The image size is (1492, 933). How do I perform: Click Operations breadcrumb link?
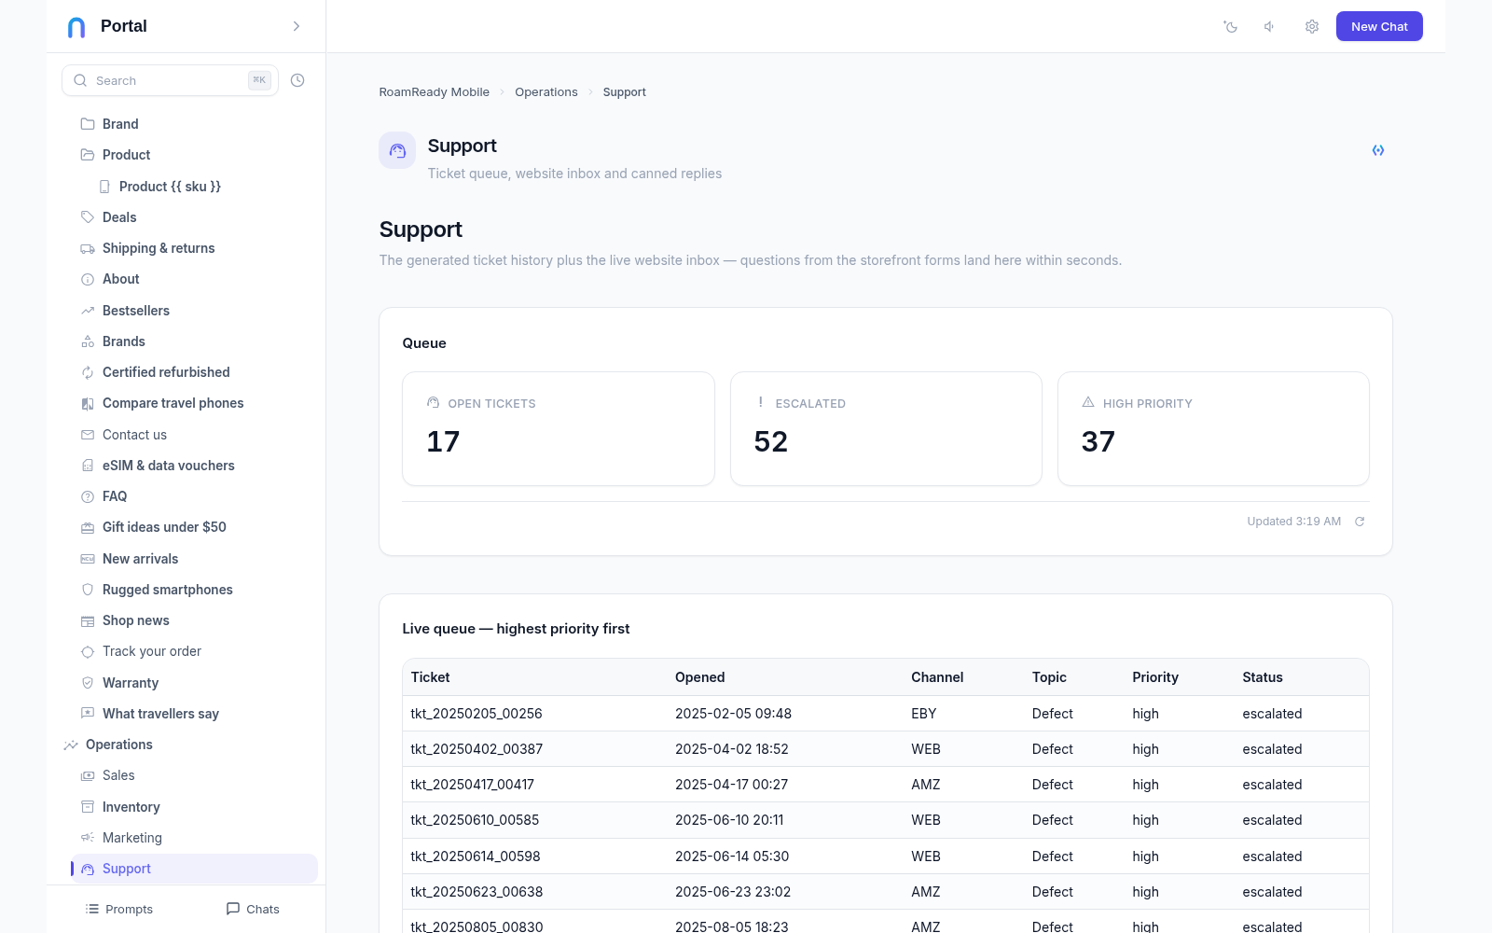pos(546,92)
